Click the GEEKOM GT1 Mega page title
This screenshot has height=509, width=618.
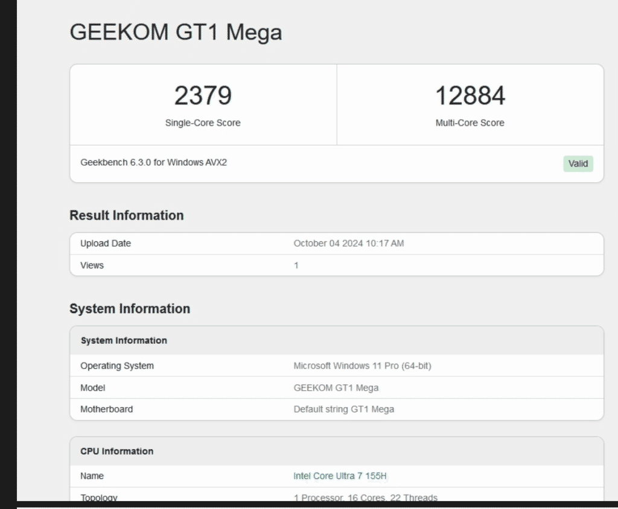point(176,33)
